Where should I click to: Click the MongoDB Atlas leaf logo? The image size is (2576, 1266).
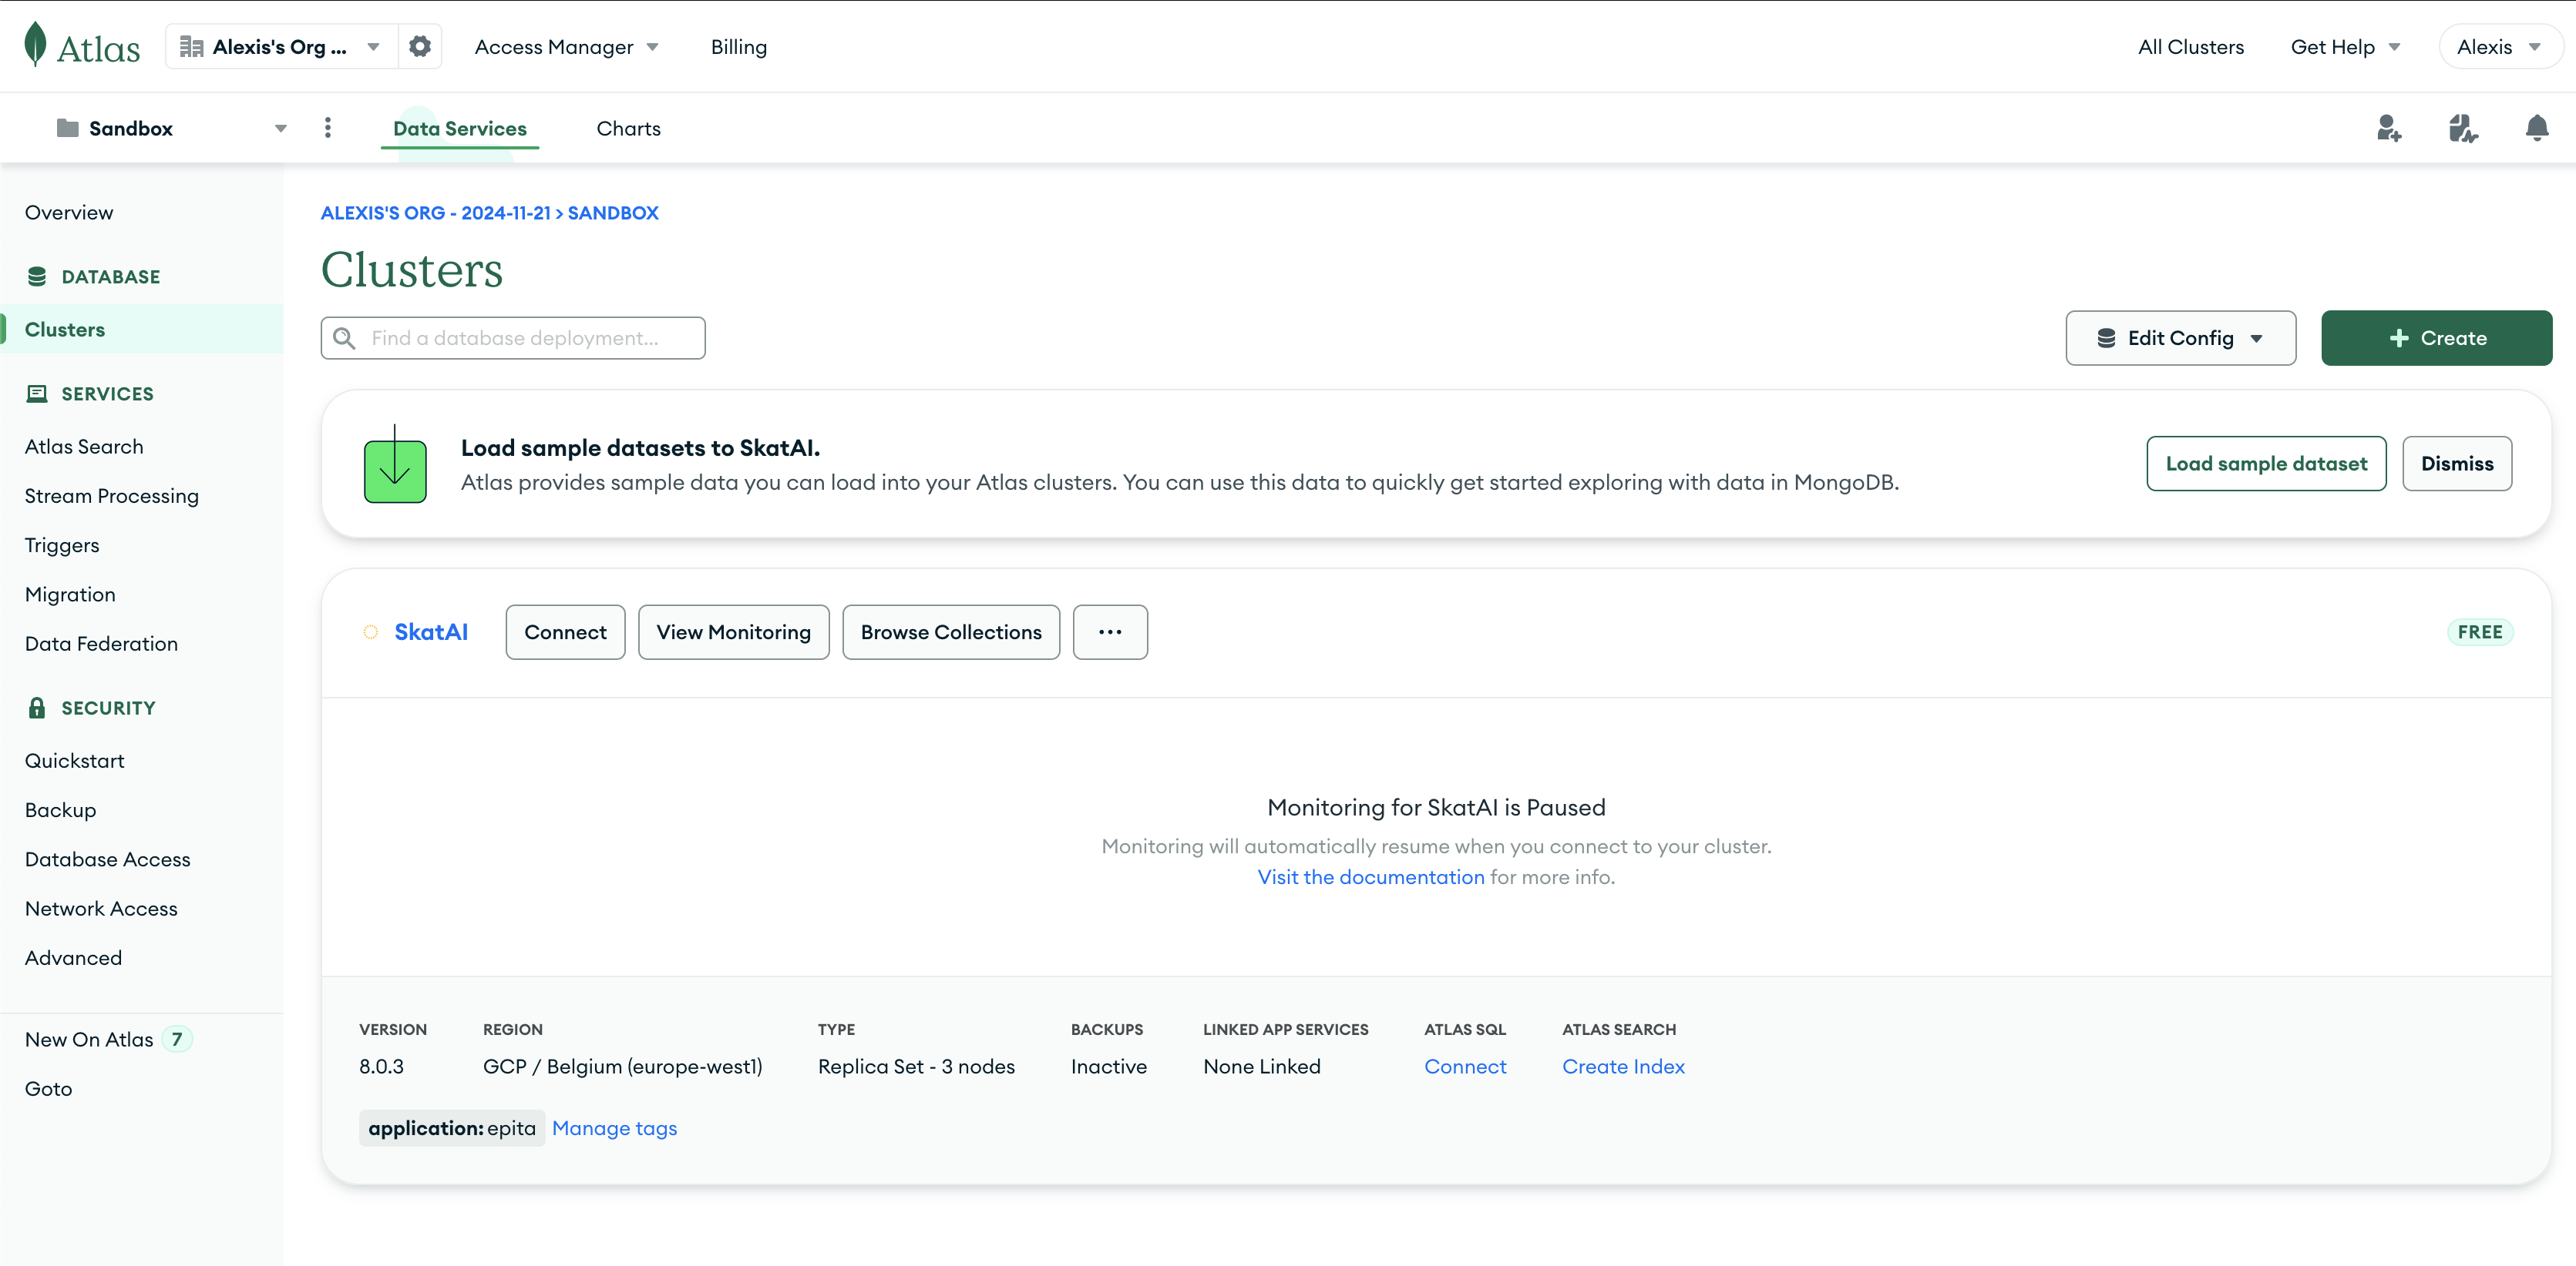36,44
